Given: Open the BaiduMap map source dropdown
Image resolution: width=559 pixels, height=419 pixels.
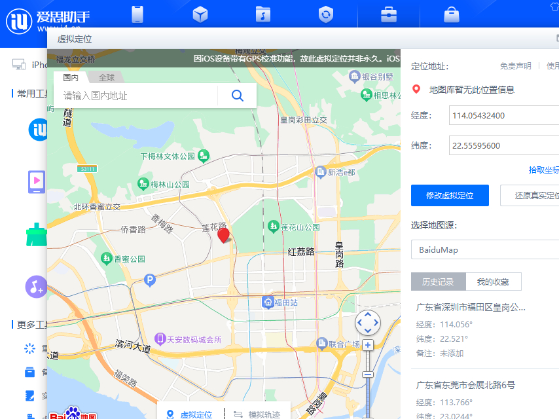Looking at the screenshot, I should pos(485,249).
